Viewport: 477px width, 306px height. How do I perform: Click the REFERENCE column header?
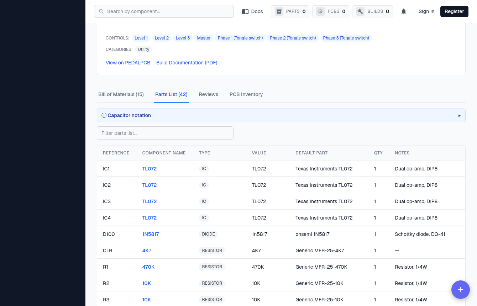116,153
